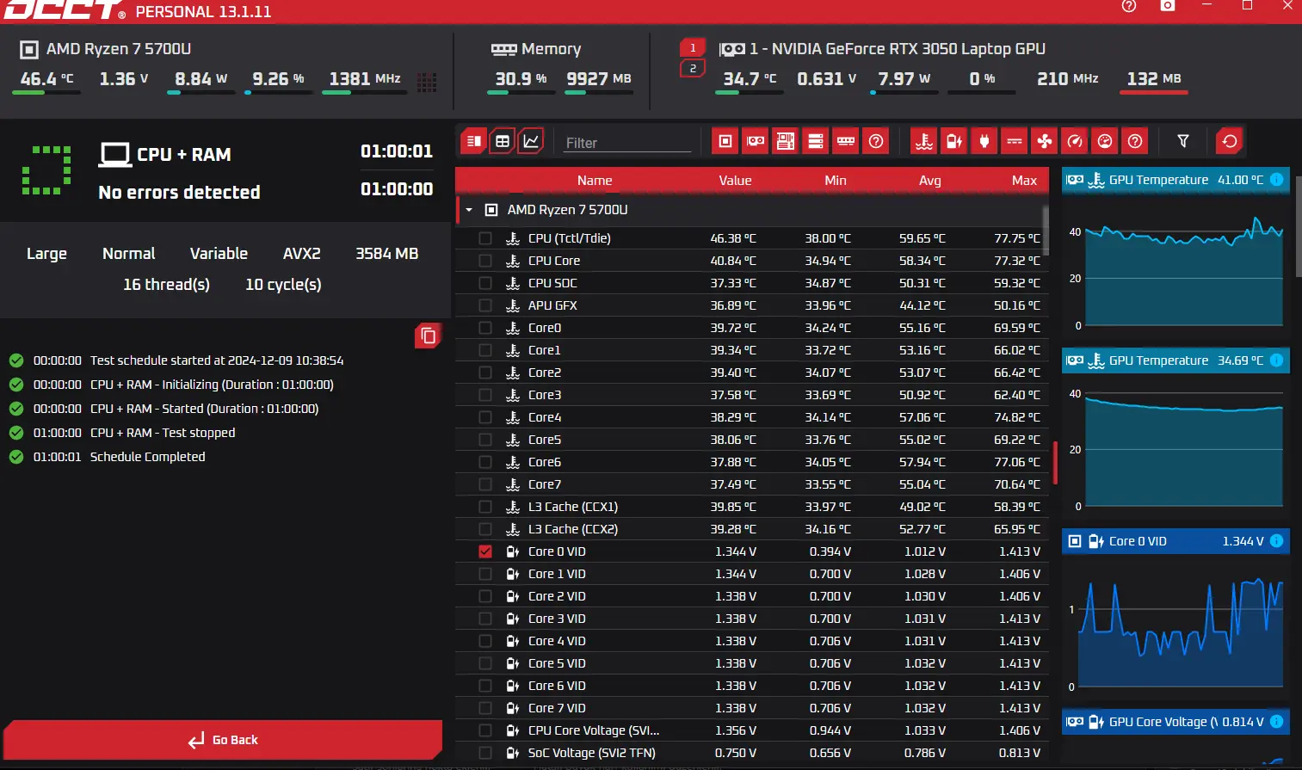Sort by the Min column header
Image resolution: width=1302 pixels, height=770 pixels.
(x=836, y=180)
